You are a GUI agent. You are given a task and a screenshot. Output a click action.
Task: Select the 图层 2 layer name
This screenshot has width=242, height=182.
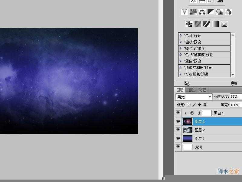(200, 130)
